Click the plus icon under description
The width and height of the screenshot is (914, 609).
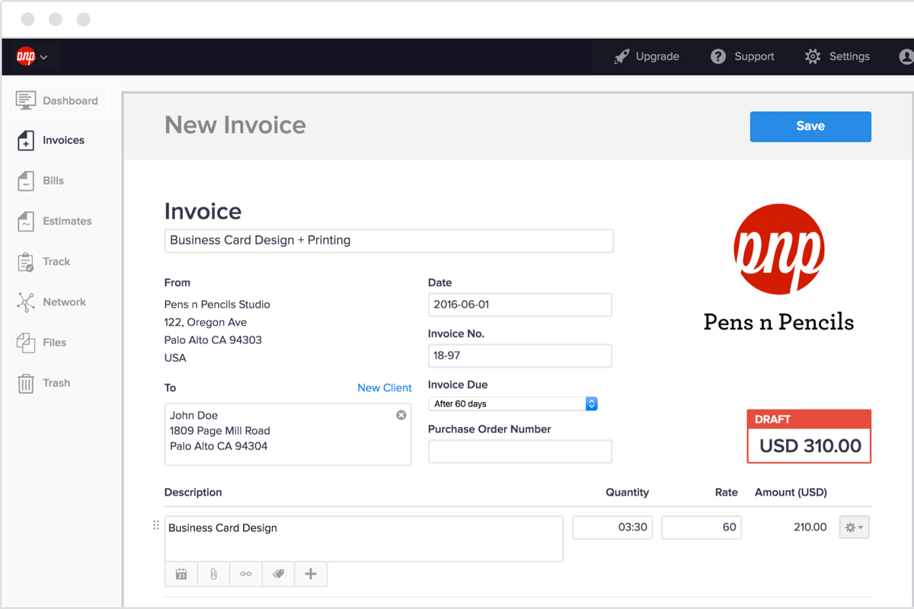click(311, 574)
